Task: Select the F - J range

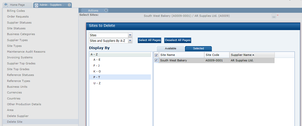Action: tap(120, 66)
